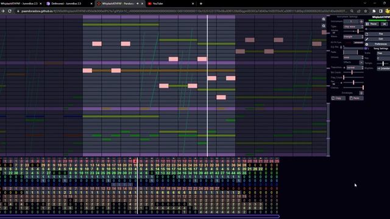This screenshot has width=390, height=219.
Task: Adjust the Bit Crush slider
Action: [353, 72]
